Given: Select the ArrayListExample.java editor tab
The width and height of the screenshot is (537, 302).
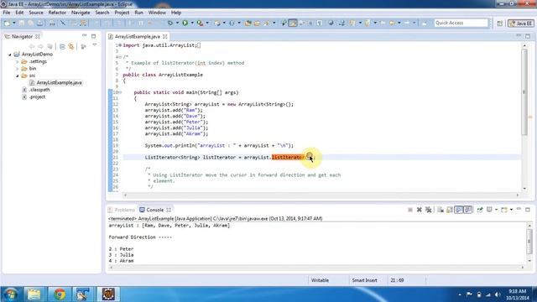Looking at the screenshot, I should pos(138,36).
